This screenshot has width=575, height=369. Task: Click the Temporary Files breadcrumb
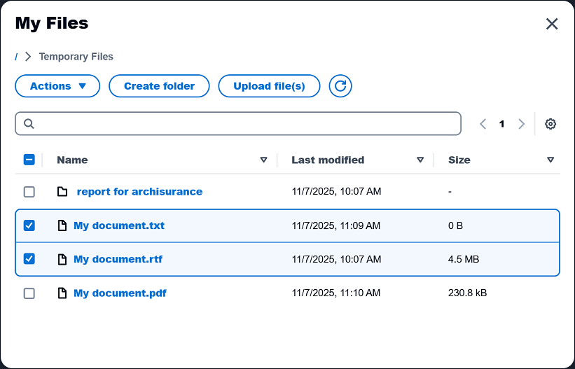tap(76, 57)
